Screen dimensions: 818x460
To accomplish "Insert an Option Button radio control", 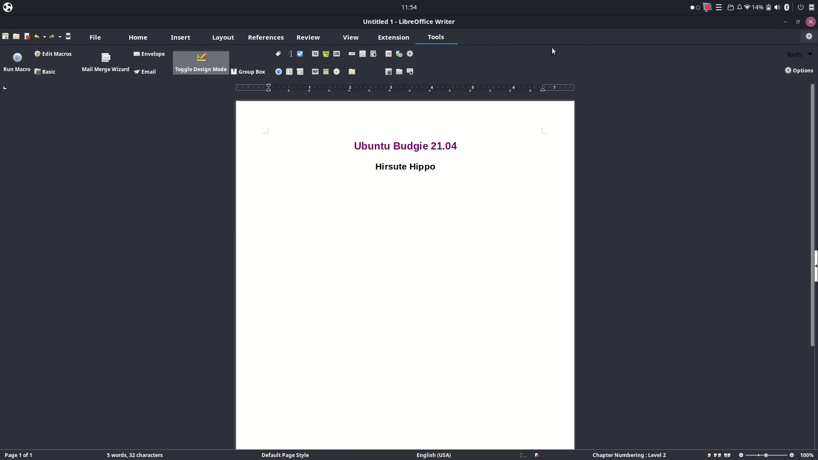I will click(279, 72).
